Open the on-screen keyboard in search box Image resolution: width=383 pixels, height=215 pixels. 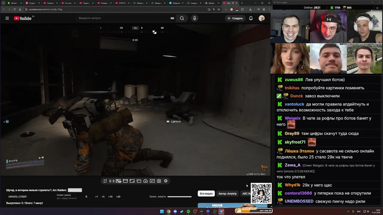pos(172,18)
